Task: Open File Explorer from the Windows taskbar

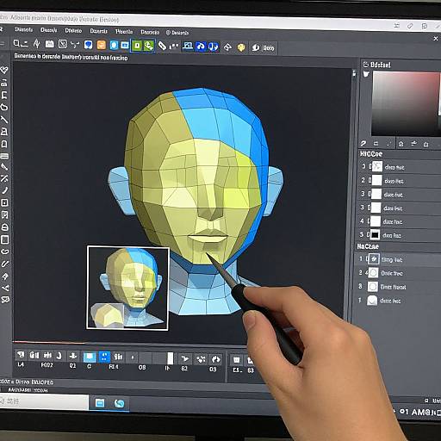Action: click(x=100, y=403)
